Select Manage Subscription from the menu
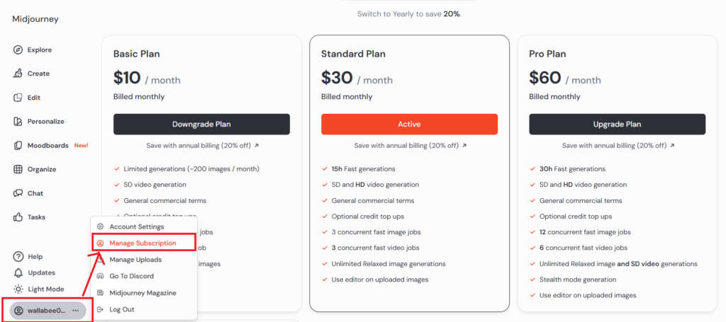 137,243
